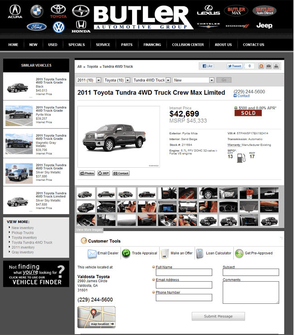Click the orange share icon beside the tweet count
The height and width of the screenshot is (335, 294).
(261, 66)
